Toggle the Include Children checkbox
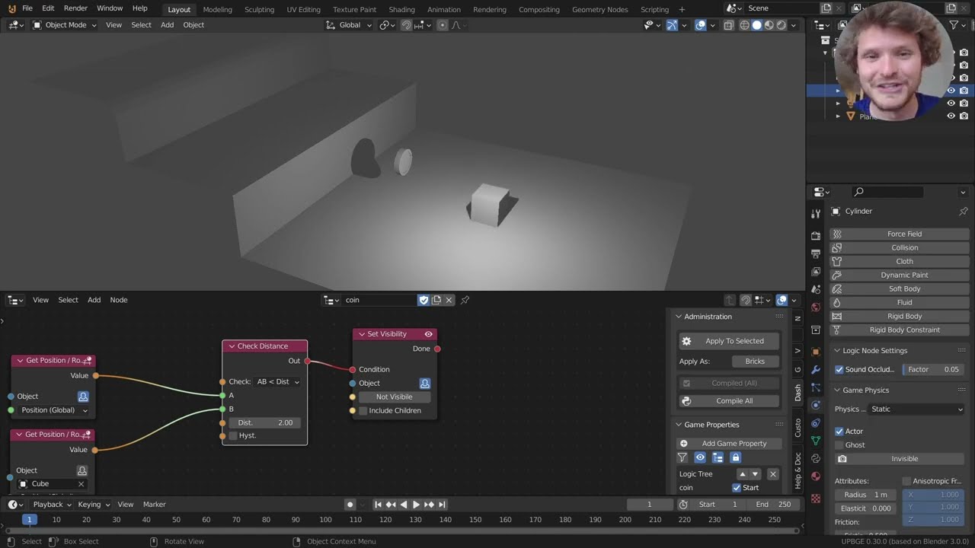Viewport: 975px width, 548px height. click(x=363, y=411)
